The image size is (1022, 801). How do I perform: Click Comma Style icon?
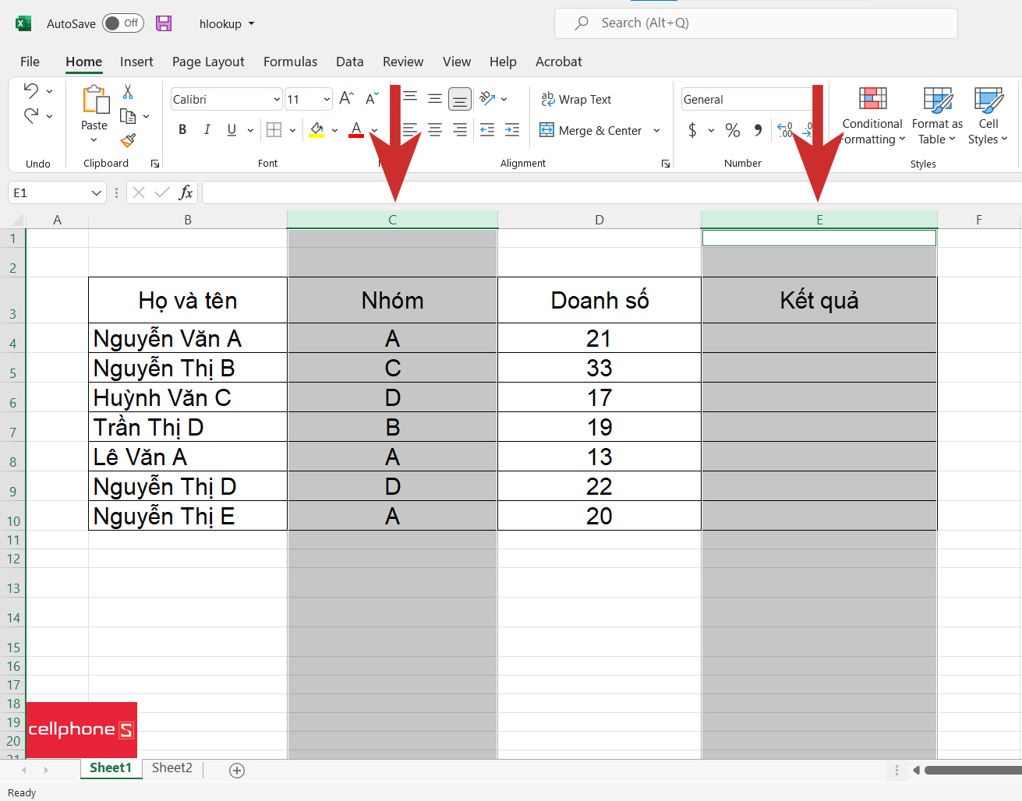coord(758,130)
